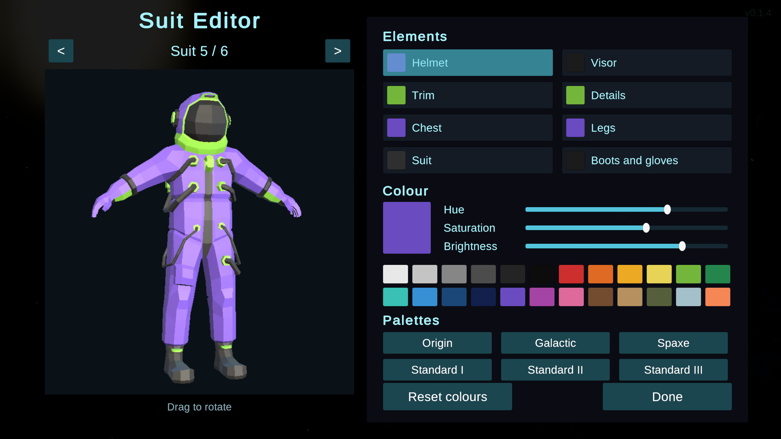Screen dimensions: 781x439
Task: Pick the tan colour swatch
Action: 630,297
